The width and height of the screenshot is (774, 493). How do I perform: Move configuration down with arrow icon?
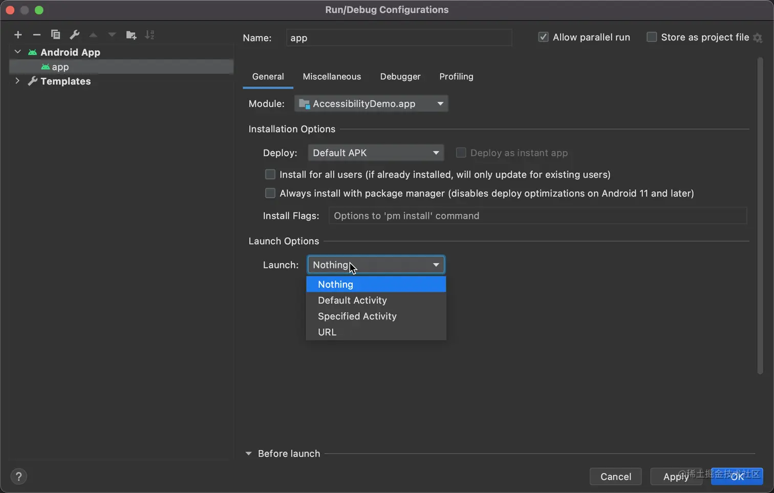click(112, 35)
